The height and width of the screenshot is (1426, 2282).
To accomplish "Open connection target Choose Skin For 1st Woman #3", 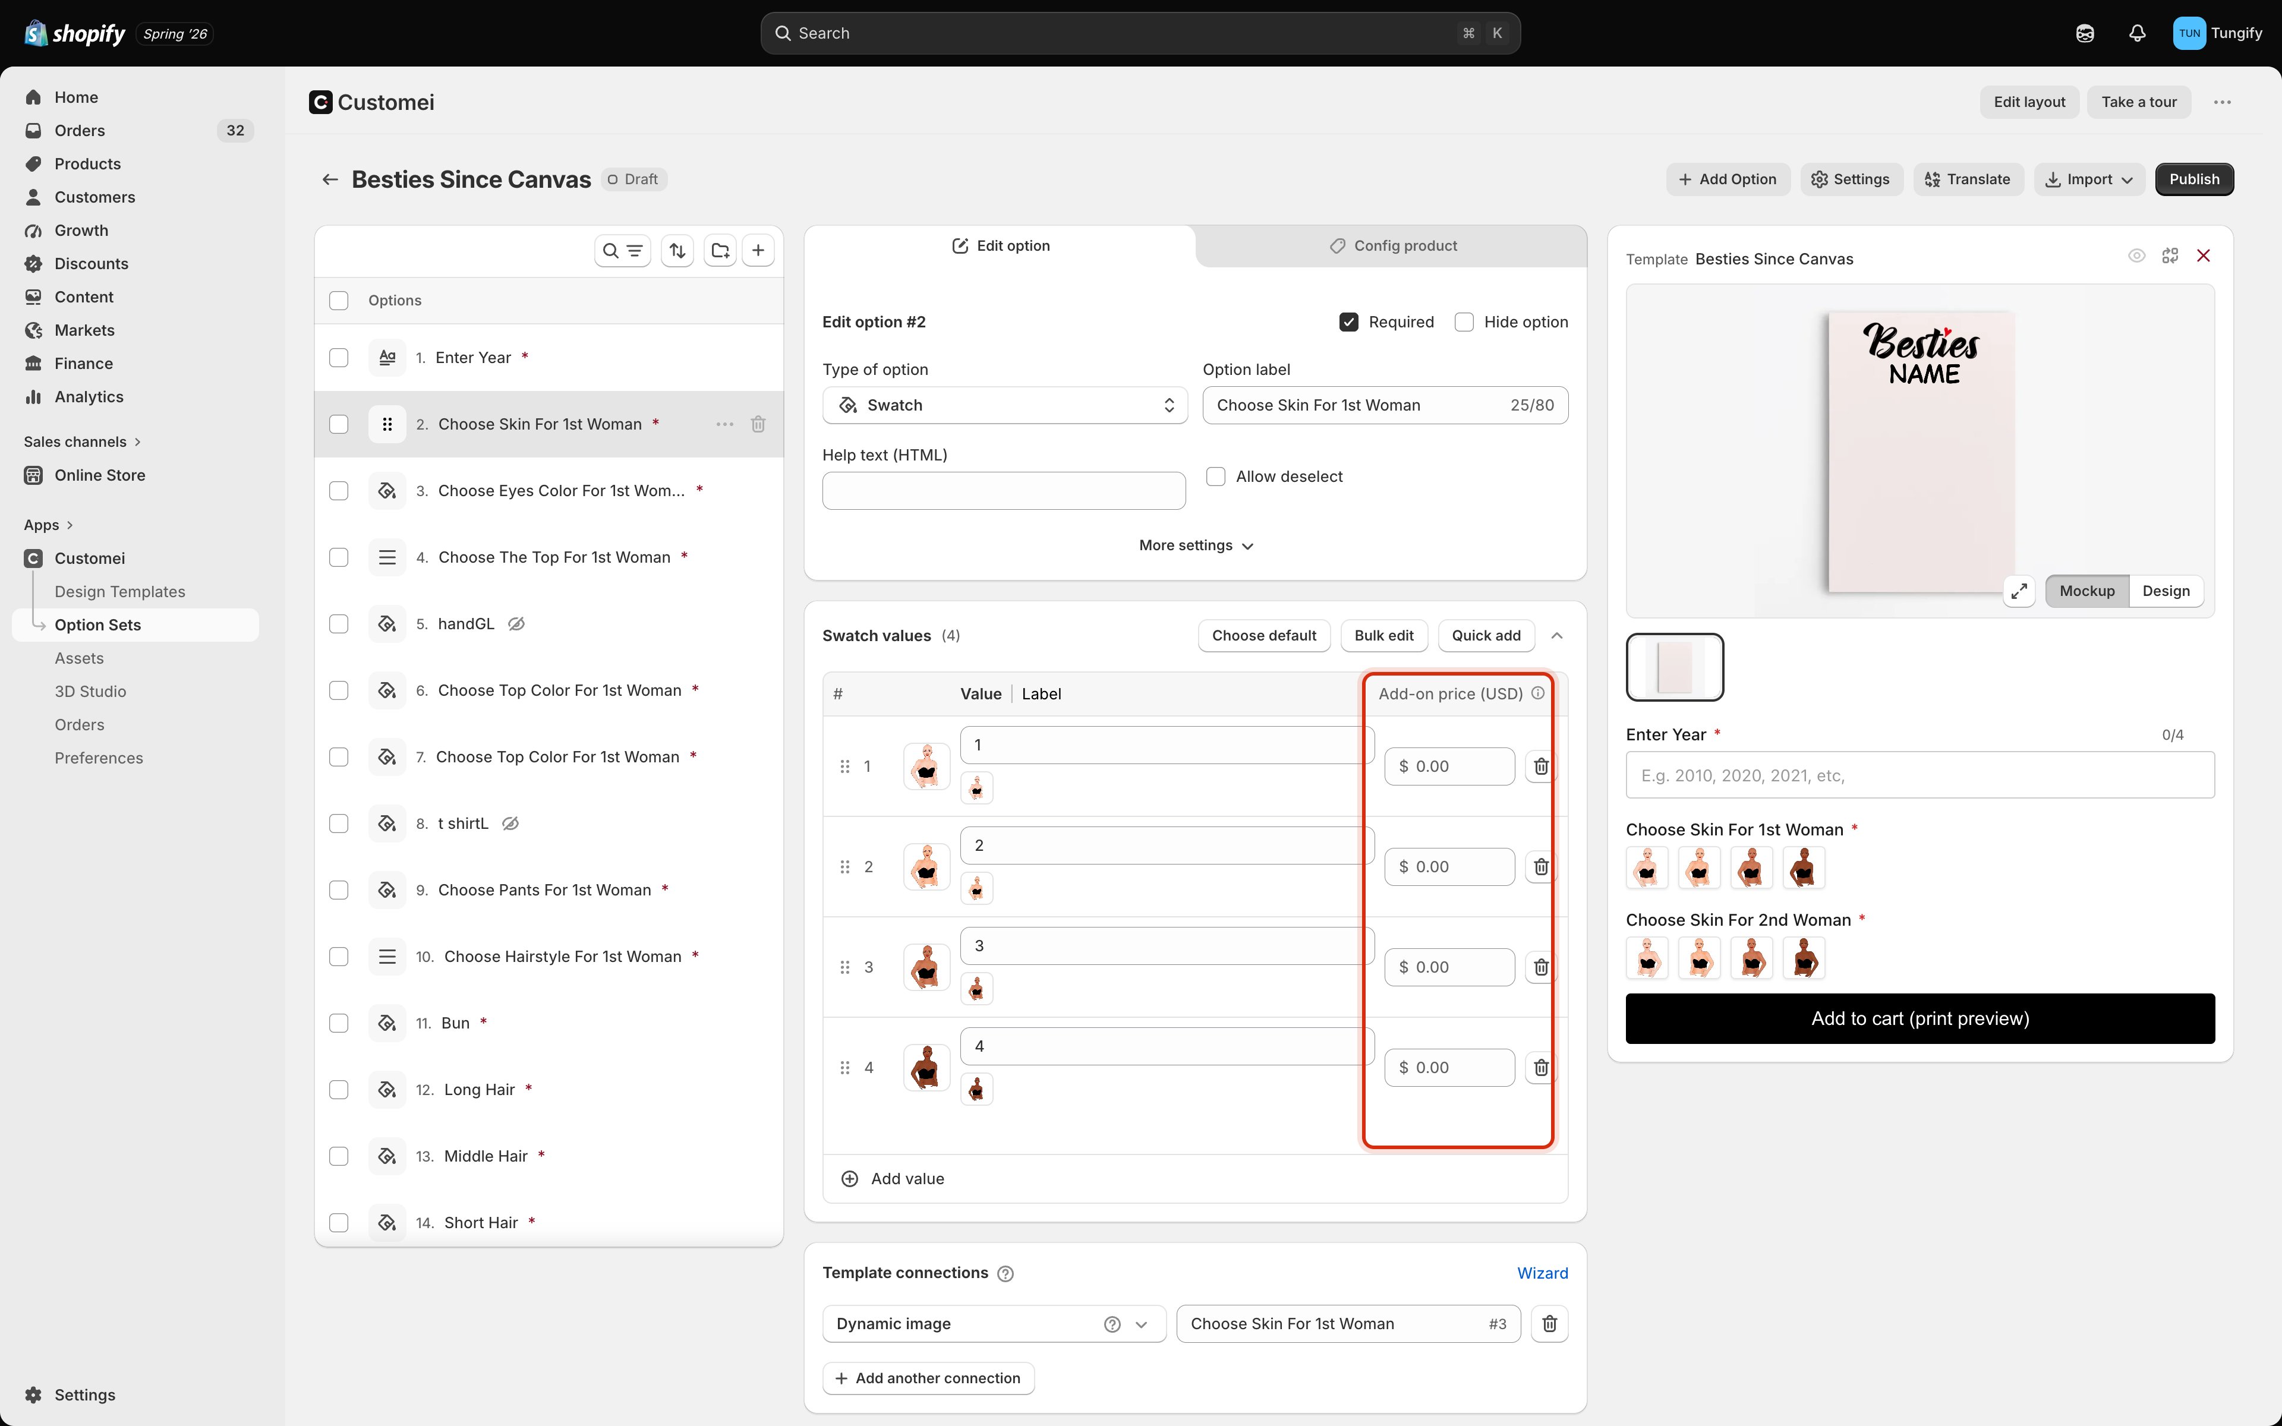I will [x=1348, y=1324].
